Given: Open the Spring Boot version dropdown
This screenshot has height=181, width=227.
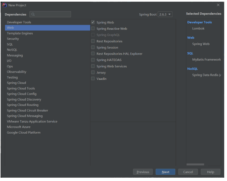Looking at the screenshot, I should tap(165, 14).
